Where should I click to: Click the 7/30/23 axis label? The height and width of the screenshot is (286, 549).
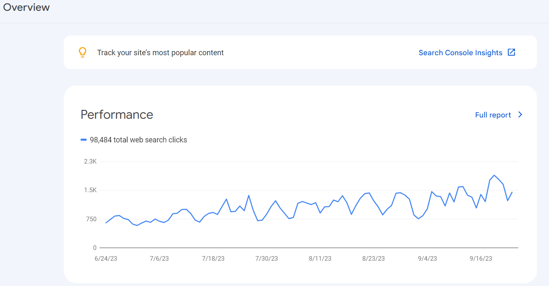click(266, 258)
